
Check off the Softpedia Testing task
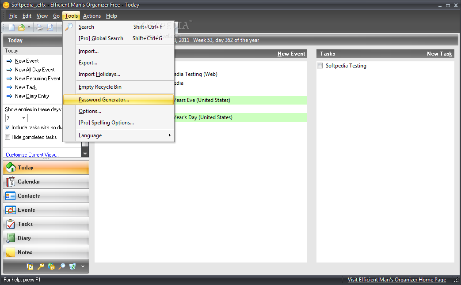[x=320, y=65]
